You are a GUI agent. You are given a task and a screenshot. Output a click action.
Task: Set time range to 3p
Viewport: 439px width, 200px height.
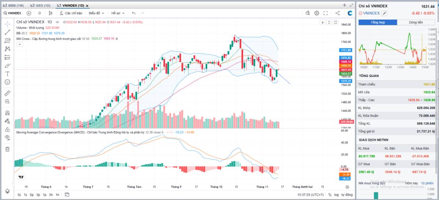(38, 195)
